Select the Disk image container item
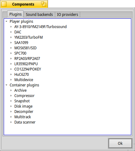This screenshot has width=135, height=151. pos(23,106)
